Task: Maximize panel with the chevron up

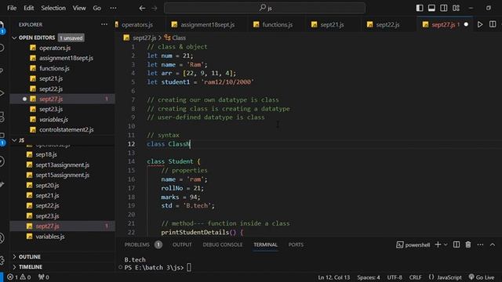Action: point(493,244)
